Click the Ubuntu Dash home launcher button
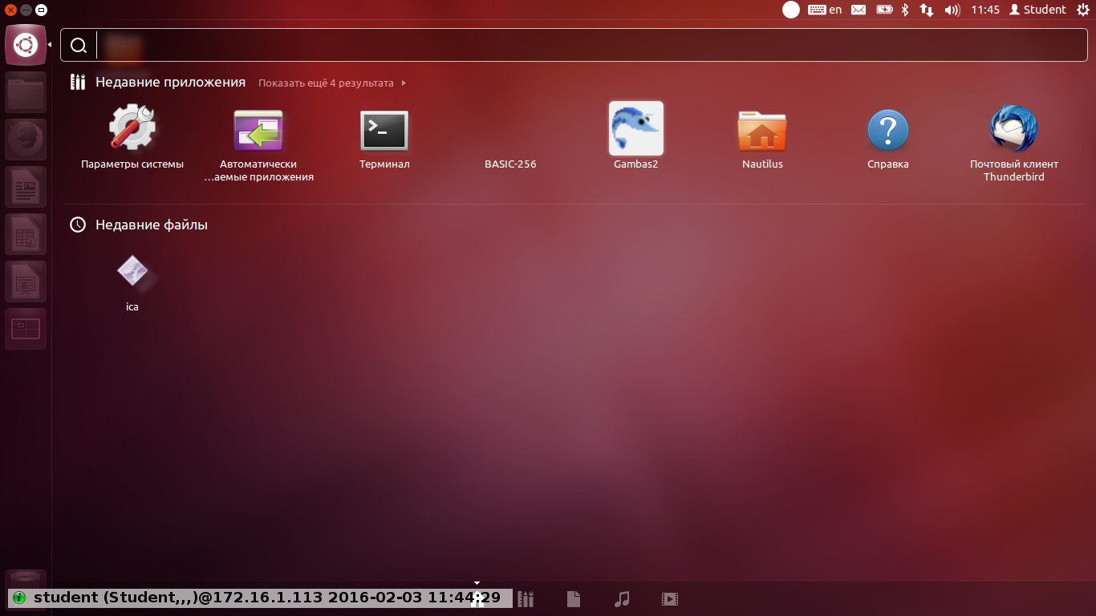Image resolution: width=1096 pixels, height=616 pixels. tap(26, 45)
